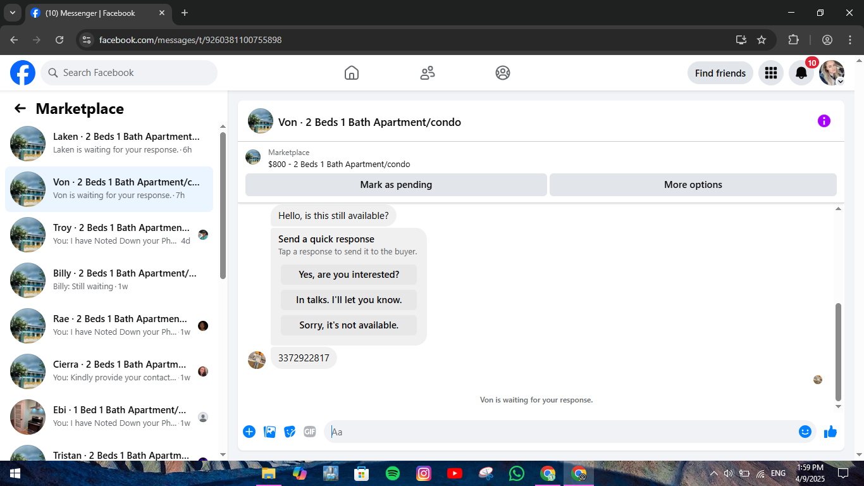864x486 pixels.
Task: Click the $800 listing title link
Action: click(339, 165)
